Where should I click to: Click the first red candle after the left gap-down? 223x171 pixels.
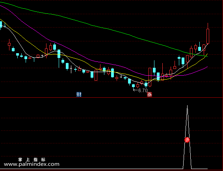click(x=9, y=45)
